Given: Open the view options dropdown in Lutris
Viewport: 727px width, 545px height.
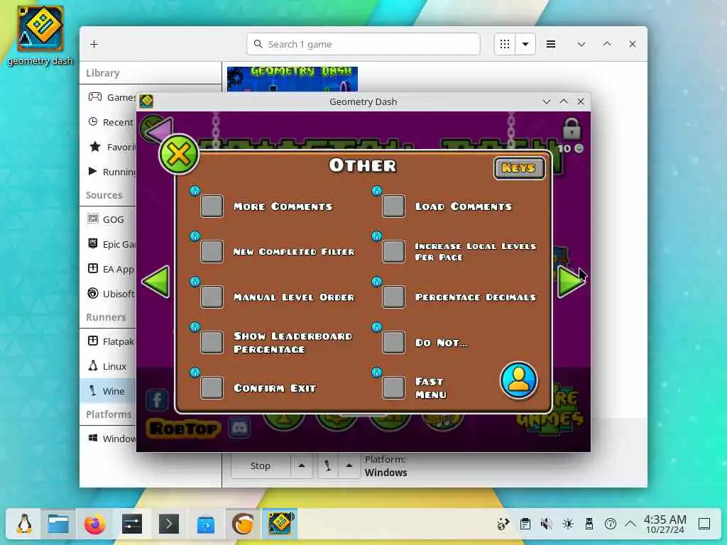Looking at the screenshot, I should (525, 44).
